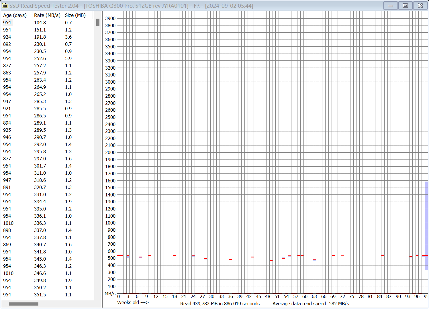The height and width of the screenshot is (309, 429).
Task: Click the 3900 label on the graph axis
Action: [x=110, y=18]
